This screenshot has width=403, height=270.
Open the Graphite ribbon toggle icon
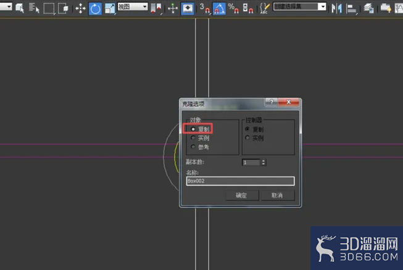tap(386, 8)
